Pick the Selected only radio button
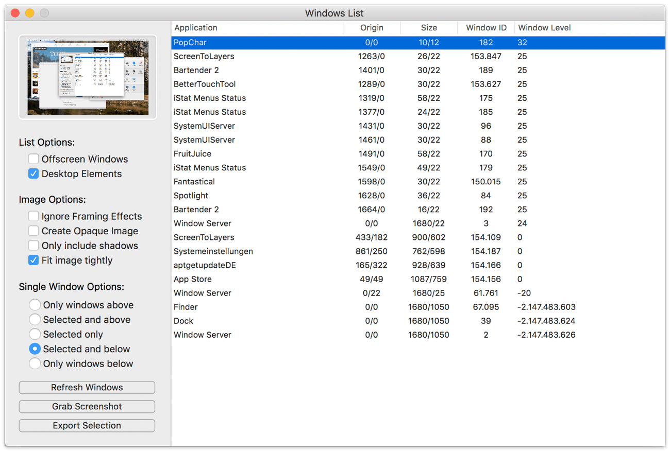 [35, 334]
